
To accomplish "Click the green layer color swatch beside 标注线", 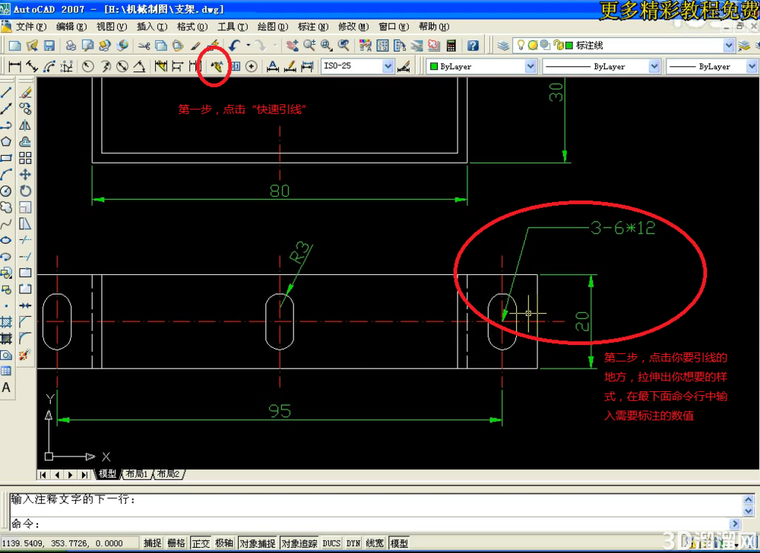I will tap(569, 46).
